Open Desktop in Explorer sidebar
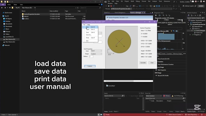The image size is (206, 116). [8, 21]
